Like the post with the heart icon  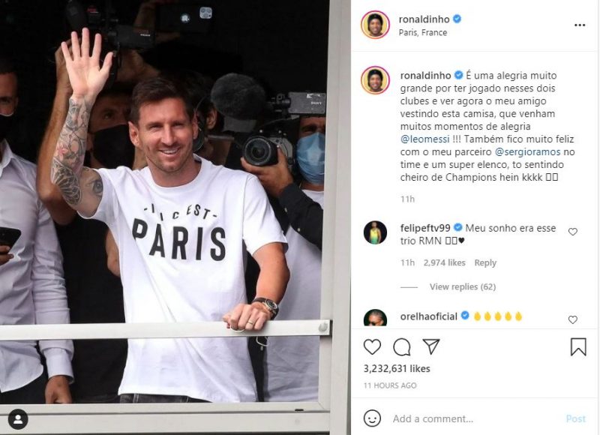372,347
